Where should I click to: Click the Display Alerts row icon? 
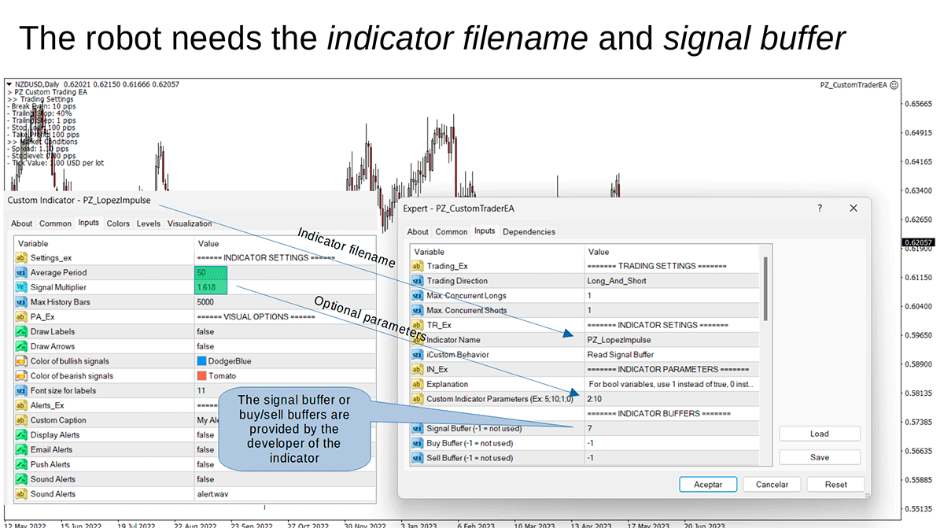[x=21, y=435]
